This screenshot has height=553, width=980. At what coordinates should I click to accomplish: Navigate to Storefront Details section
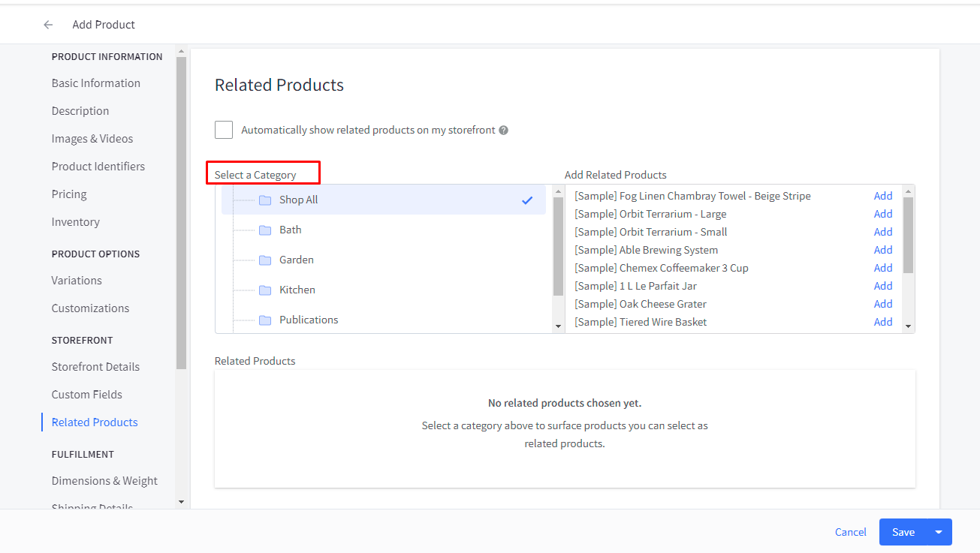point(95,367)
